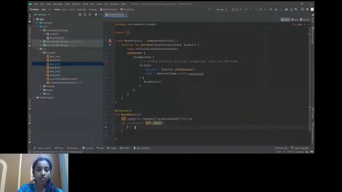The width and height of the screenshot is (342, 192).
Task: Open the File menu
Action: (x=36, y=4)
